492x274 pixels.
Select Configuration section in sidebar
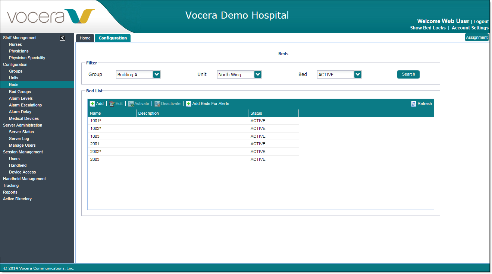pyautogui.click(x=15, y=64)
